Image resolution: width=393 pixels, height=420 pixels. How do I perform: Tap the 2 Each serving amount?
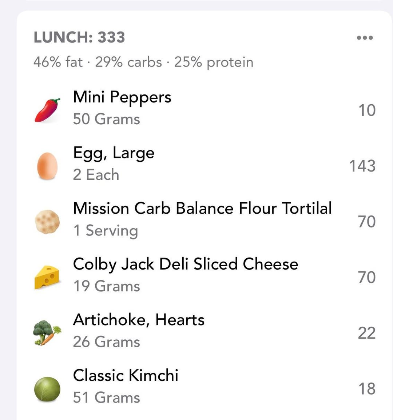[96, 175]
